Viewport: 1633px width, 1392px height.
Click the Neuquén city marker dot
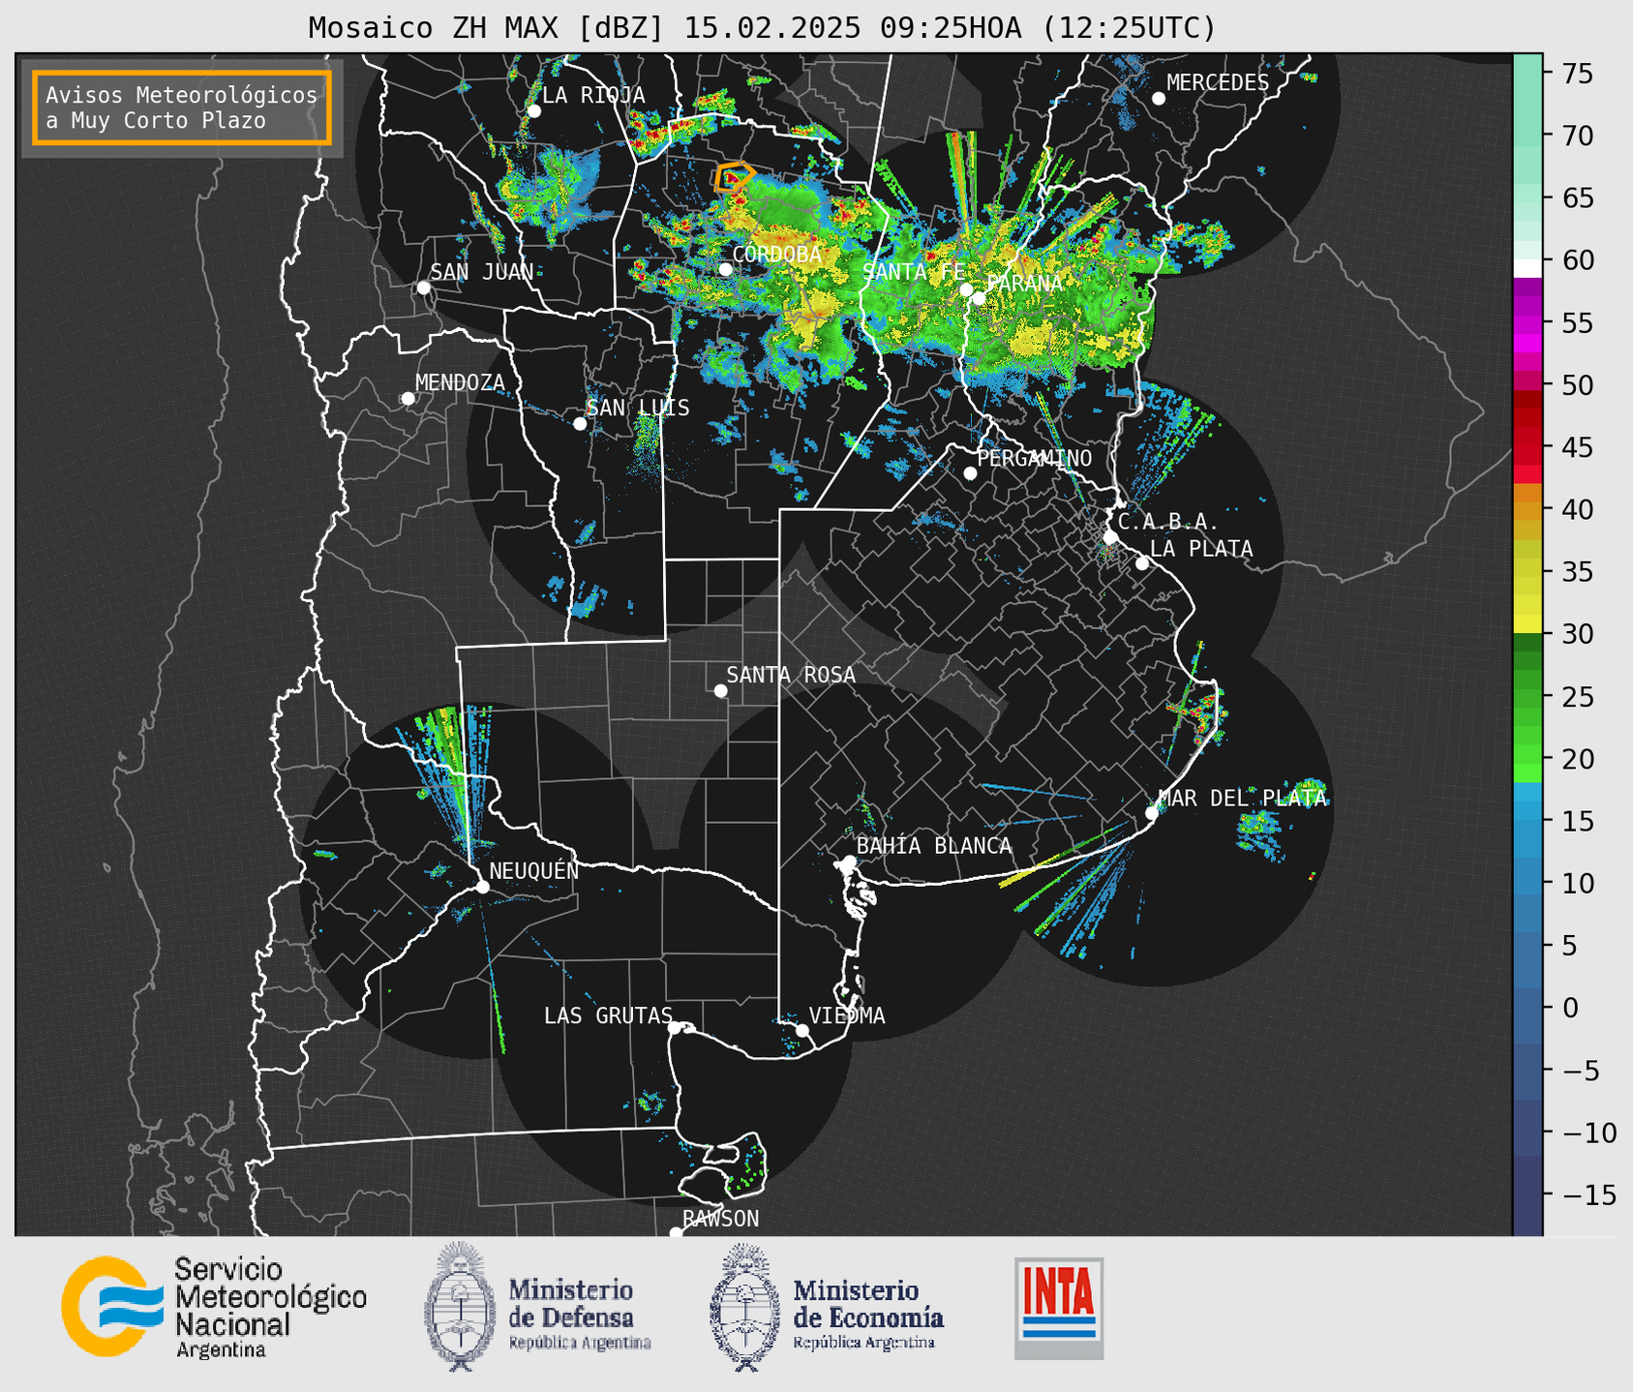coord(482,887)
